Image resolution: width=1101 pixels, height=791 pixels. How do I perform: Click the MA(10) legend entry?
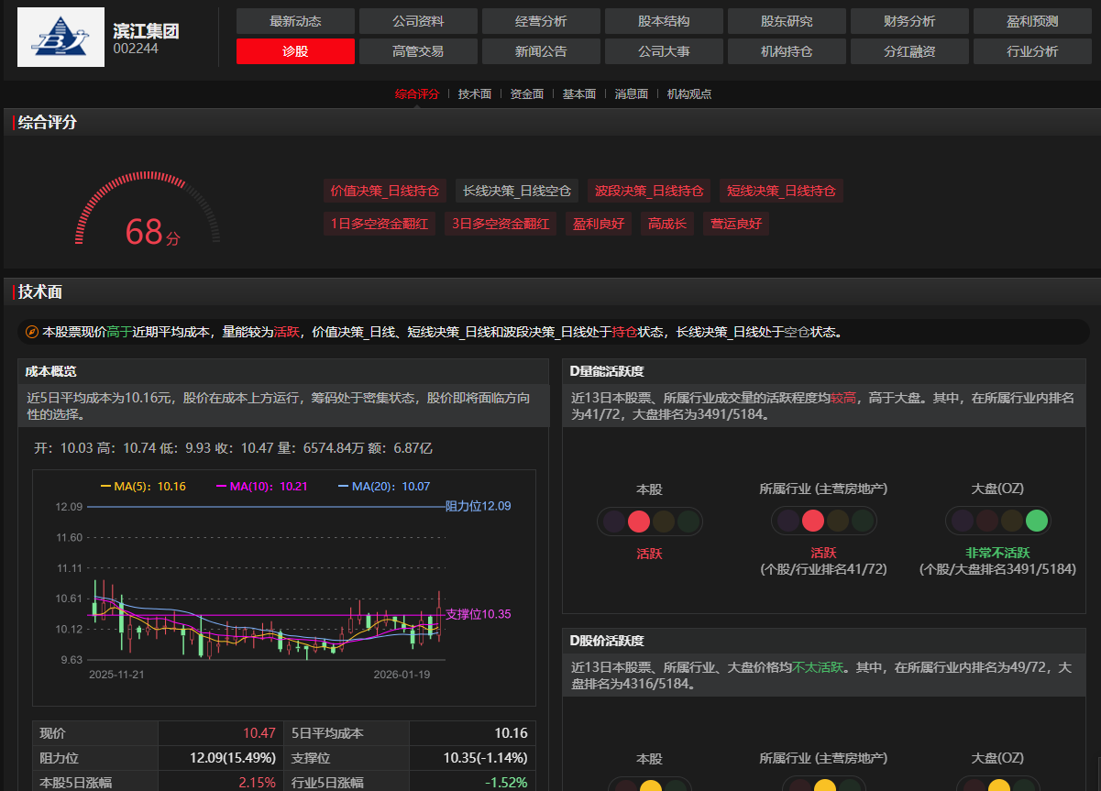(261, 486)
